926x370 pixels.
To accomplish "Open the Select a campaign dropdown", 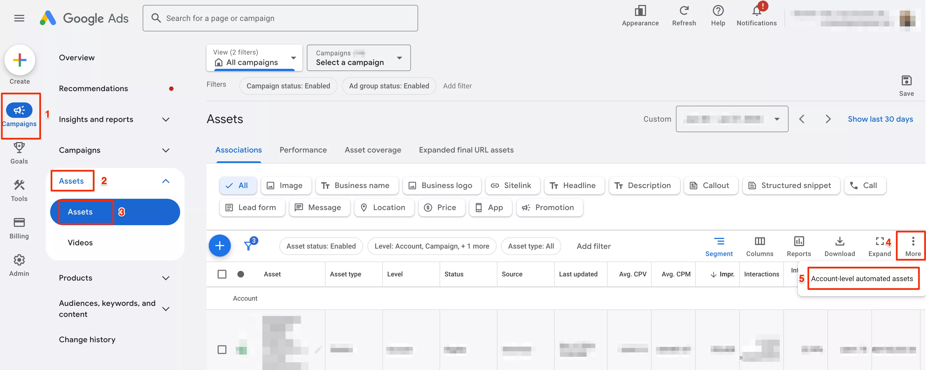I will pos(358,58).
